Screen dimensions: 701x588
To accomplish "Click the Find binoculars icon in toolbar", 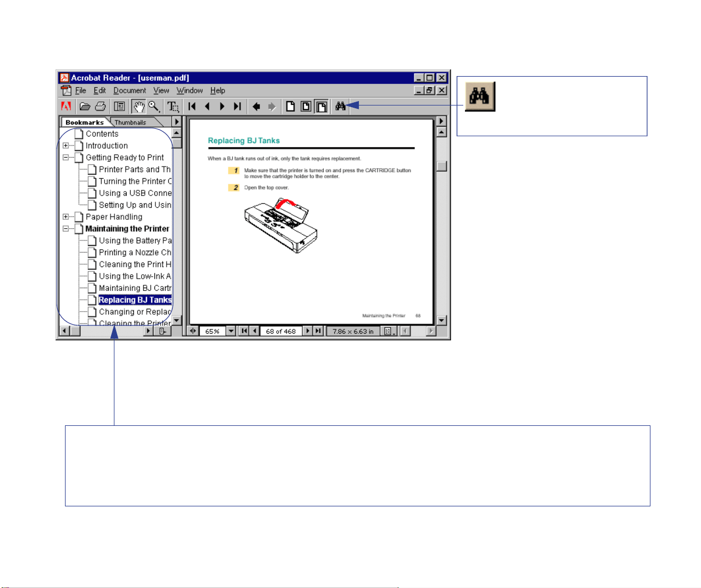I will point(341,106).
